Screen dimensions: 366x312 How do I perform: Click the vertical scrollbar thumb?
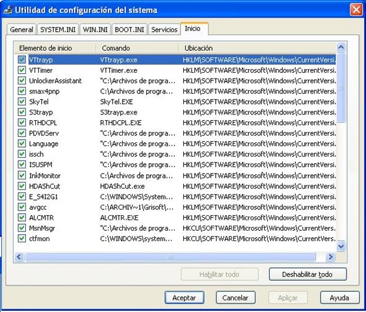click(341, 88)
